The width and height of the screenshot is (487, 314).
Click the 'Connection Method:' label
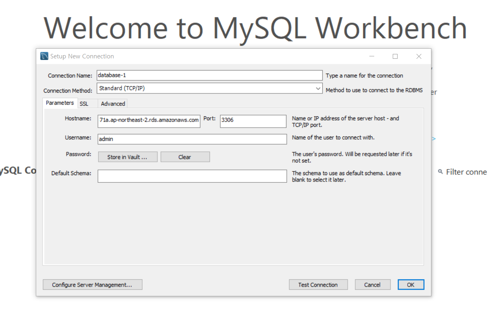tap(68, 91)
